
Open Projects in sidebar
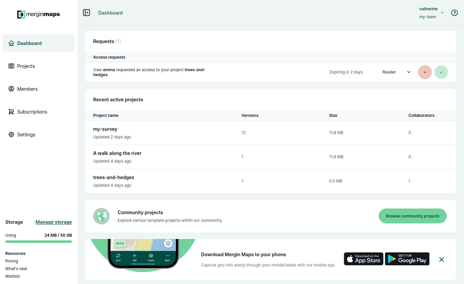(x=38, y=66)
